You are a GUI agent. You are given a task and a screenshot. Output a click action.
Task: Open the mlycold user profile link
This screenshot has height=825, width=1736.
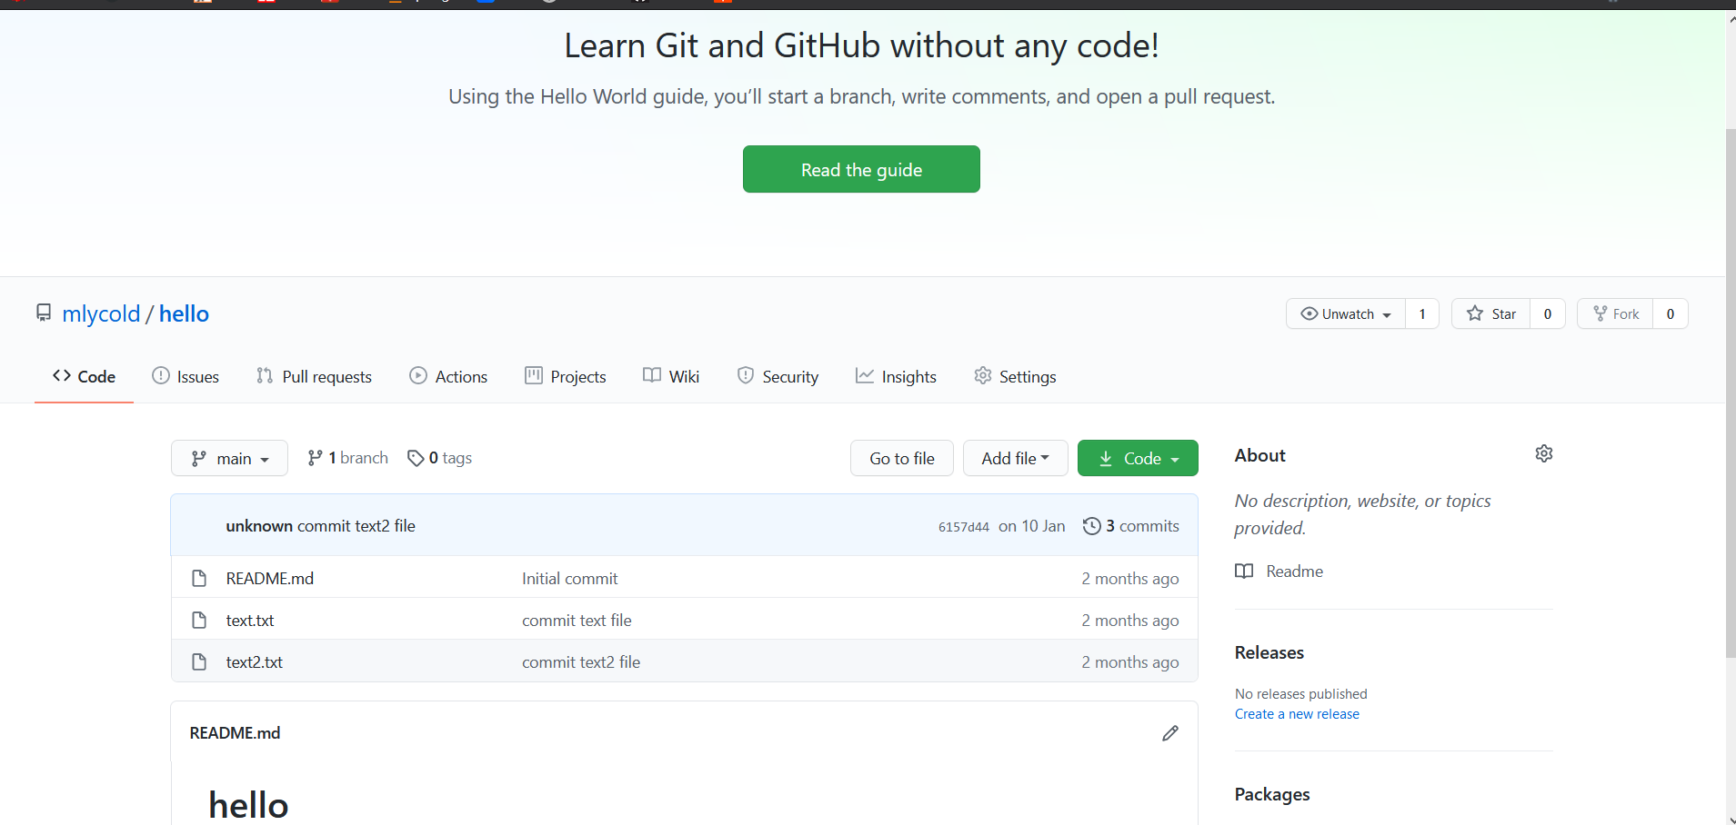[x=101, y=313]
